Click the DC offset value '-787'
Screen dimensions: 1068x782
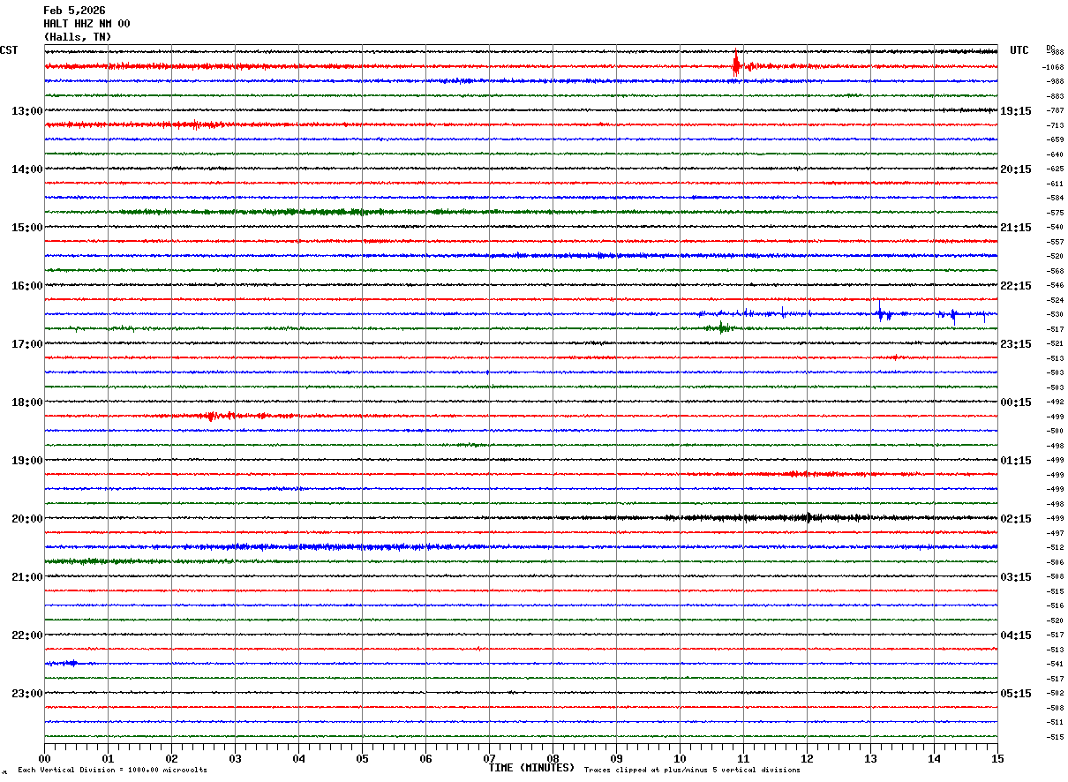tap(1055, 110)
